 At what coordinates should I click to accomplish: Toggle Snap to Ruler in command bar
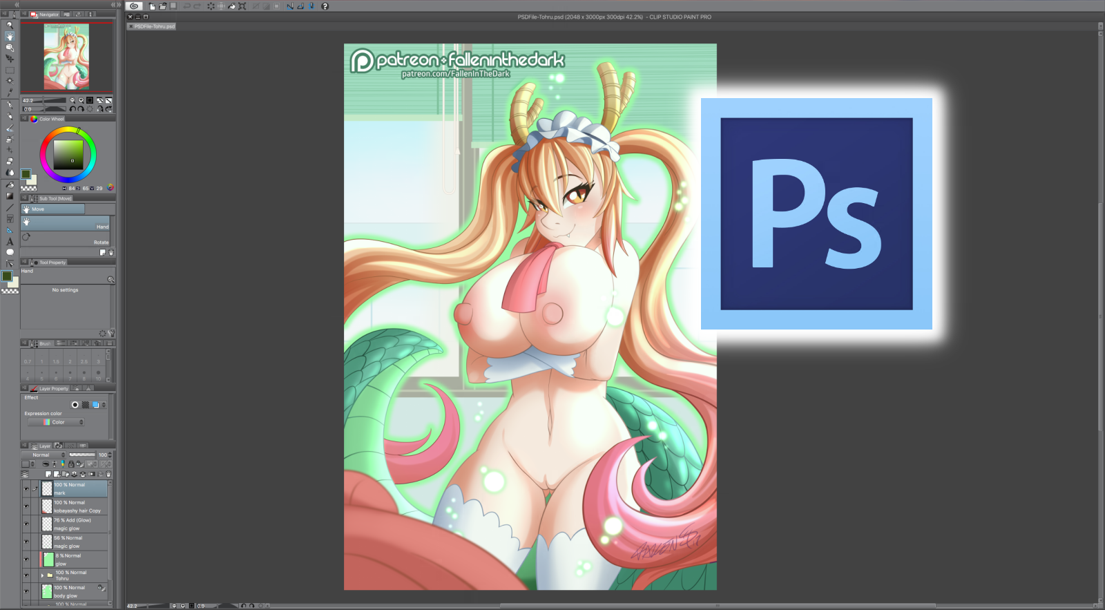290,6
